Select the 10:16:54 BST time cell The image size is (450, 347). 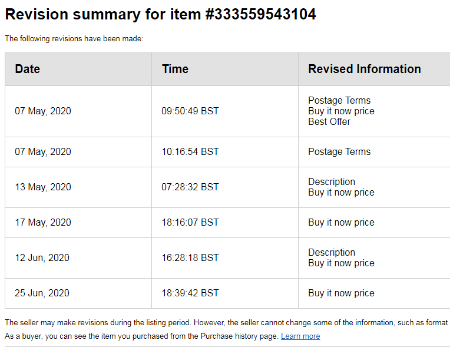[x=190, y=151]
